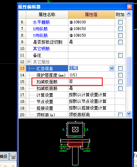Click 按默认计算设置计算 value
The height and width of the screenshot is (167, 137).
click(87, 95)
